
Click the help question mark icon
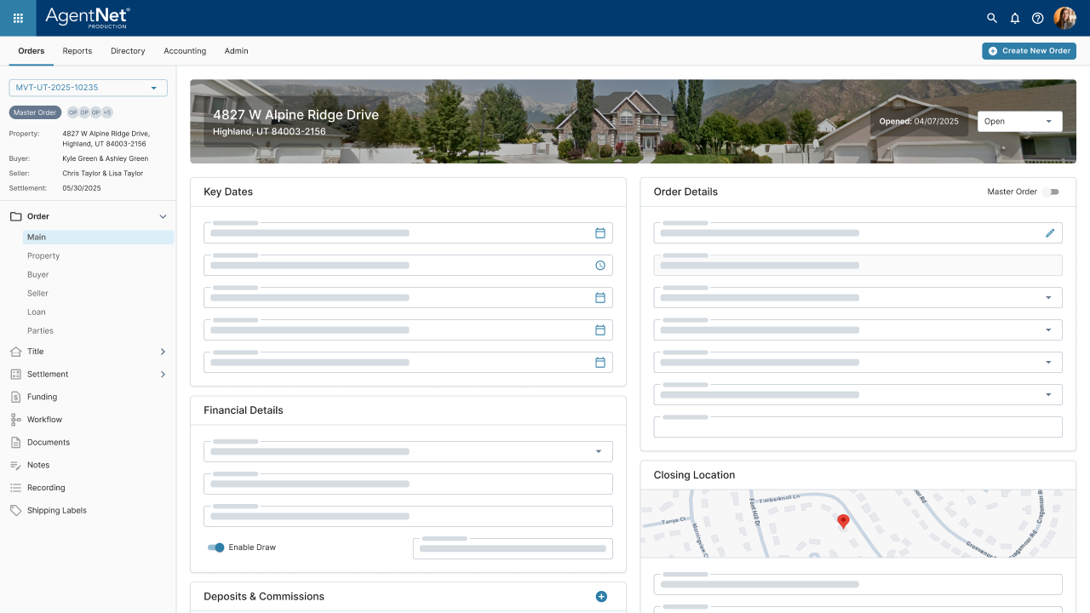[x=1038, y=18]
